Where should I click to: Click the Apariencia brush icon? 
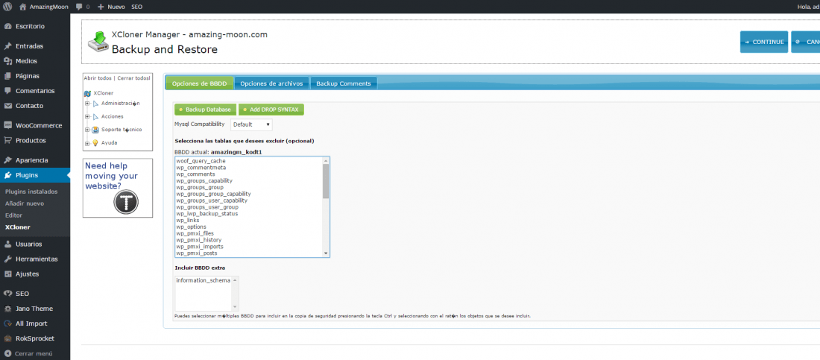pos(8,160)
